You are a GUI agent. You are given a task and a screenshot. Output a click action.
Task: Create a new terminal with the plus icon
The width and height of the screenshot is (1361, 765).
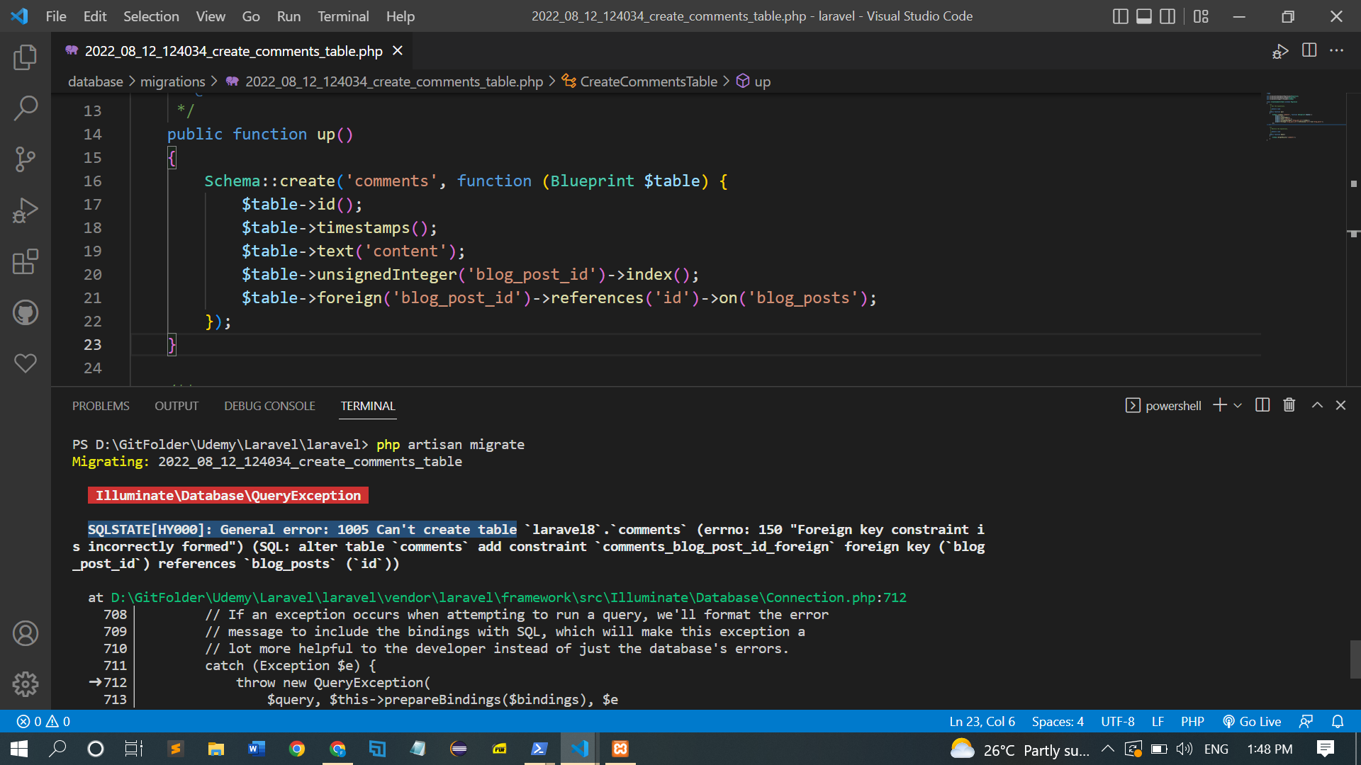(x=1220, y=405)
